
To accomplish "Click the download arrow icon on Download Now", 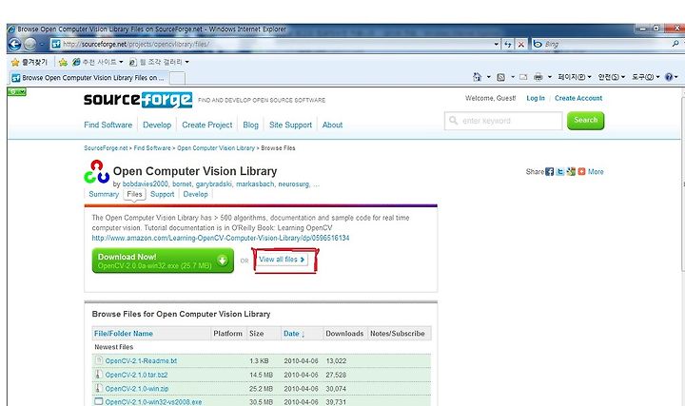I will tap(223, 261).
